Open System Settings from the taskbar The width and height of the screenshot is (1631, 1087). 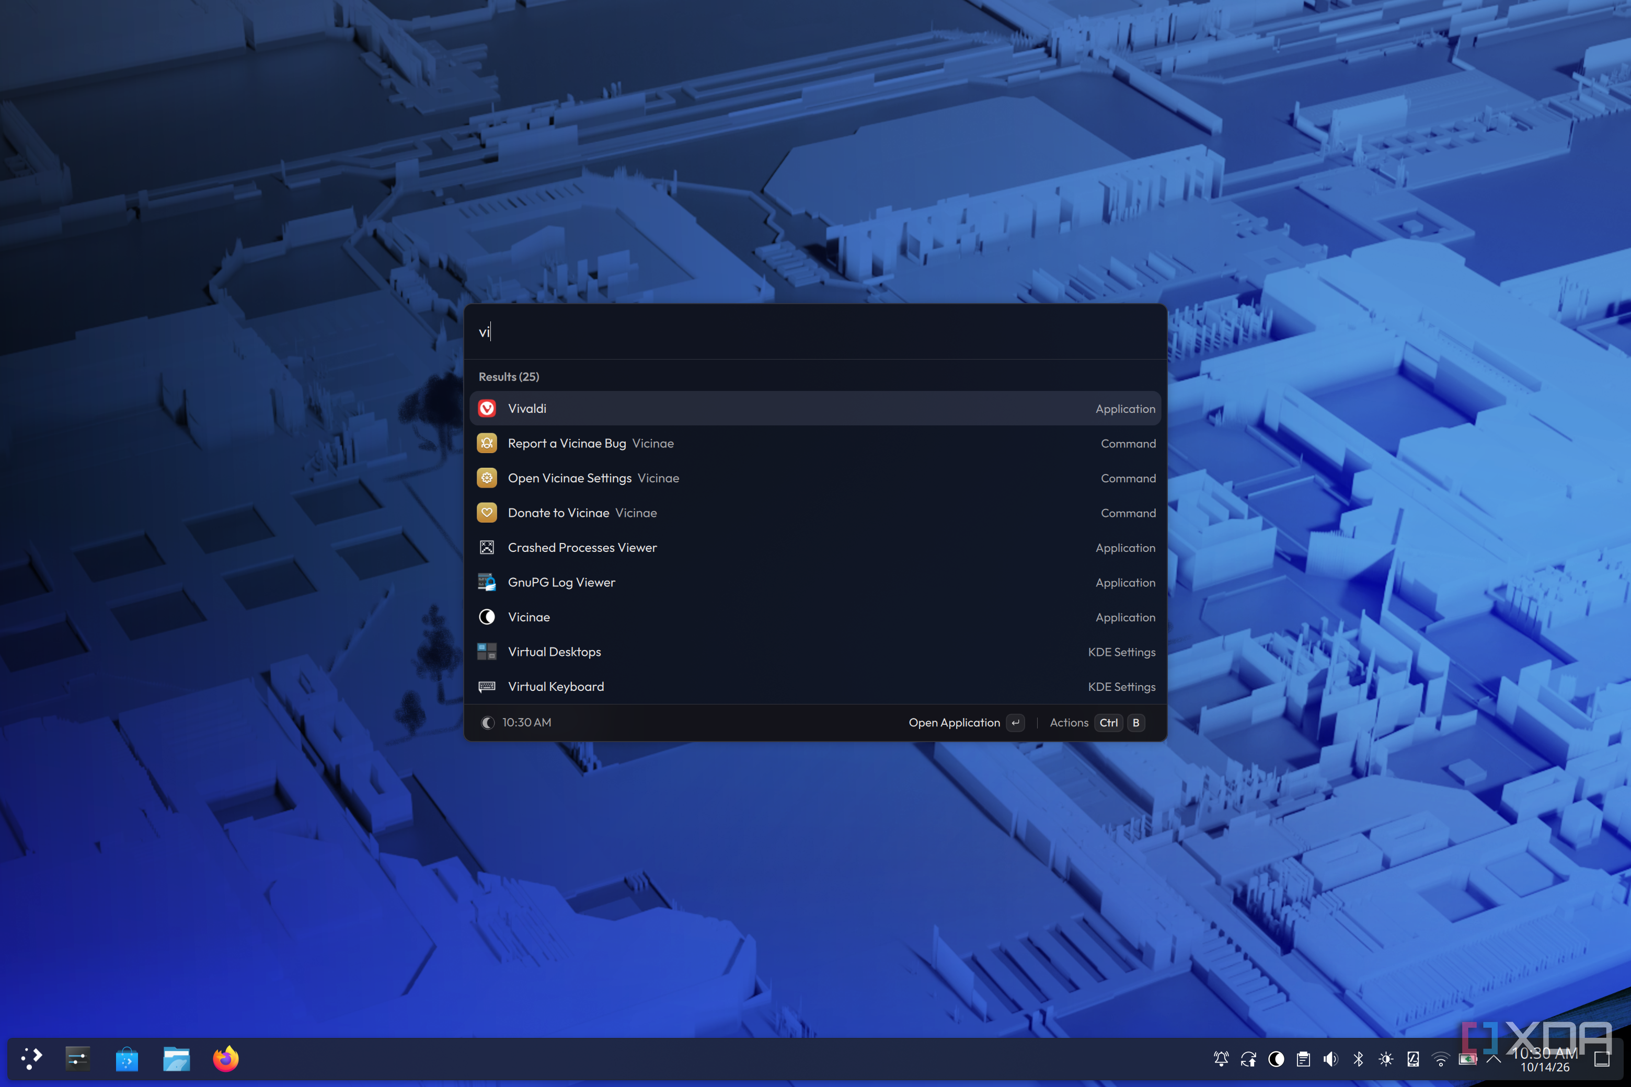pos(78,1059)
